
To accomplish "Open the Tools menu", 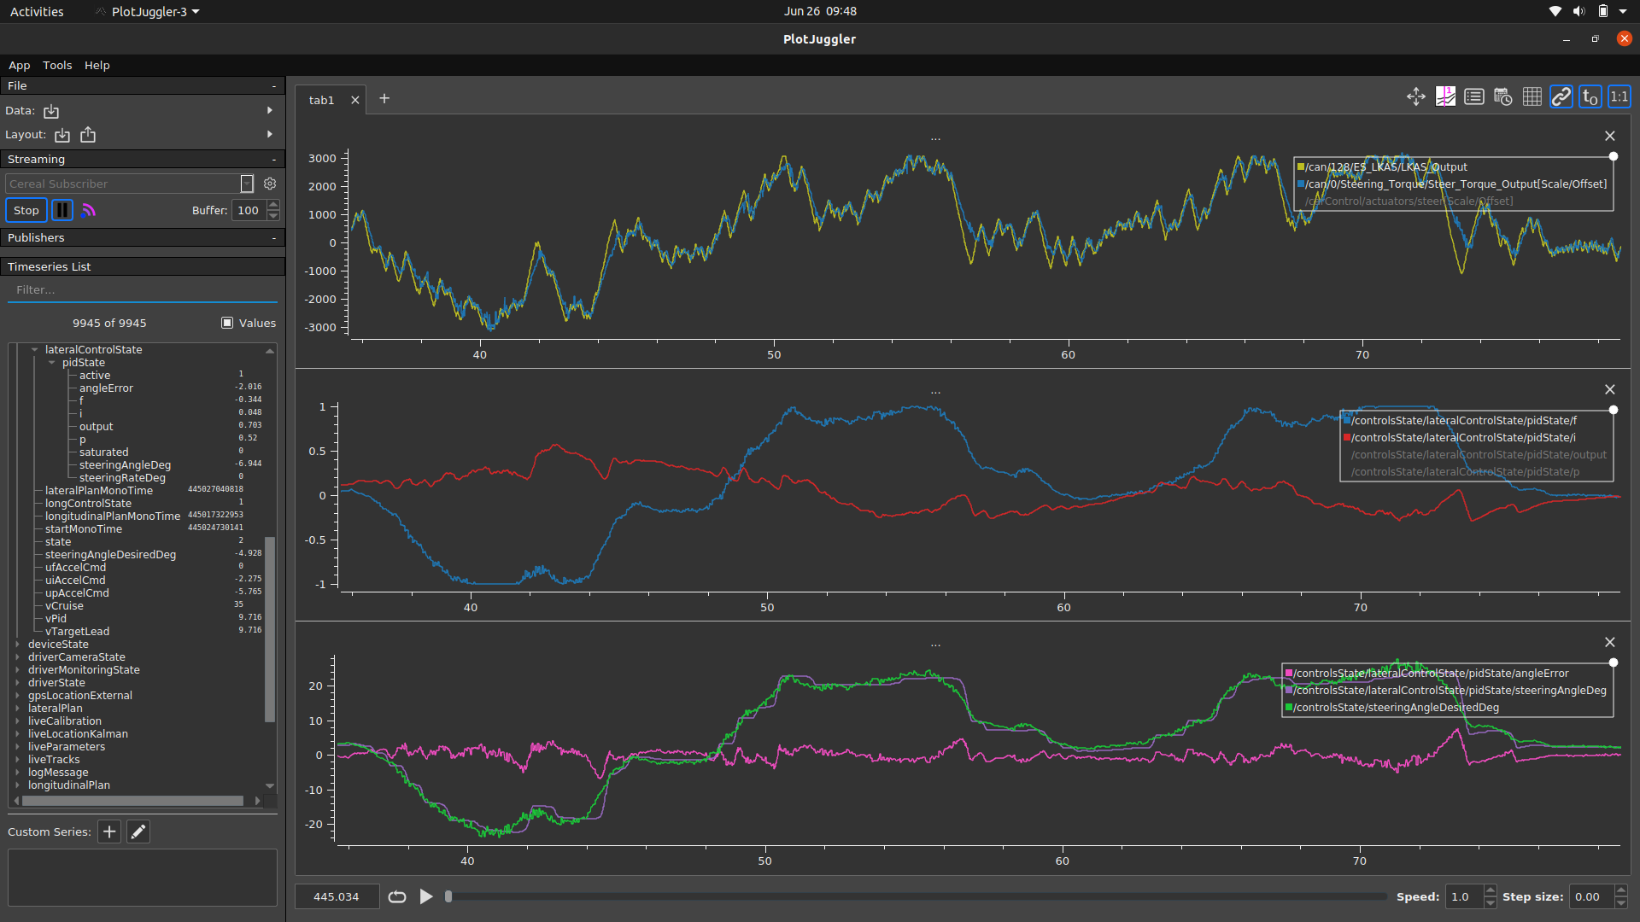I will click(x=57, y=65).
